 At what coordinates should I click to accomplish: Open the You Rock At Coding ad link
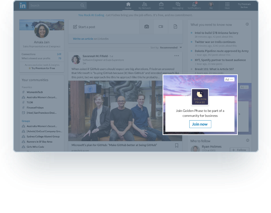[91, 15]
